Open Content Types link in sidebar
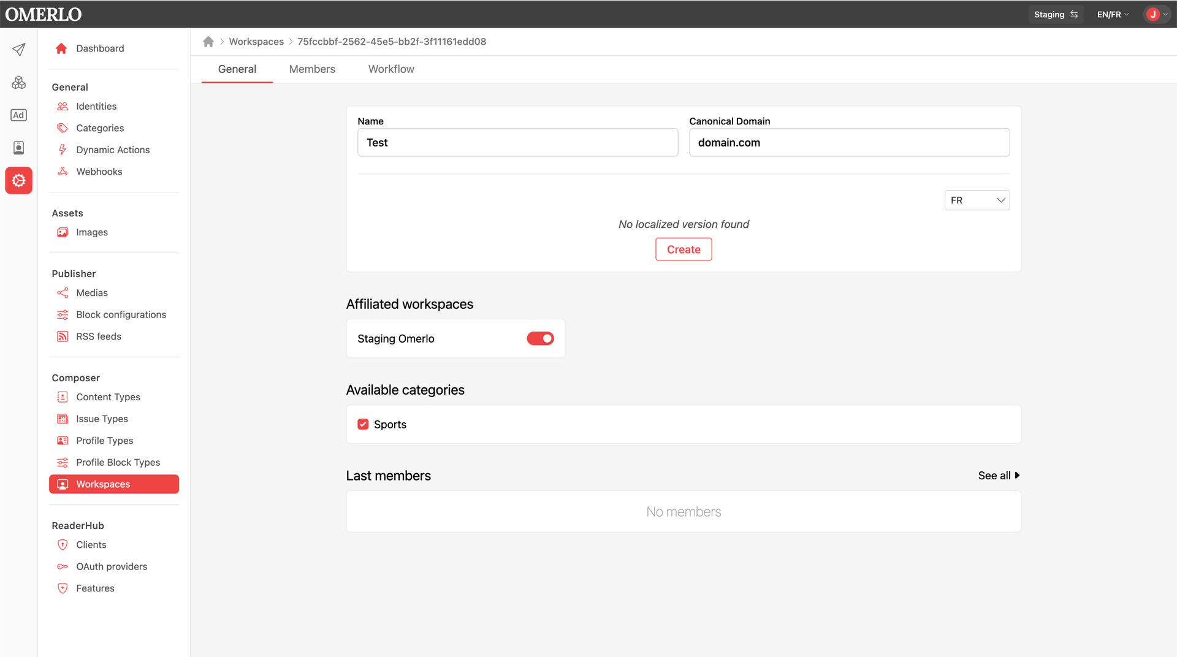 tap(114, 397)
